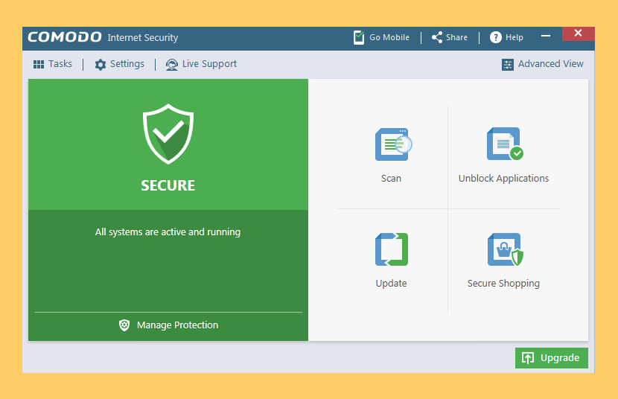
Task: Click the green shield checkmark icon
Action: (168, 133)
